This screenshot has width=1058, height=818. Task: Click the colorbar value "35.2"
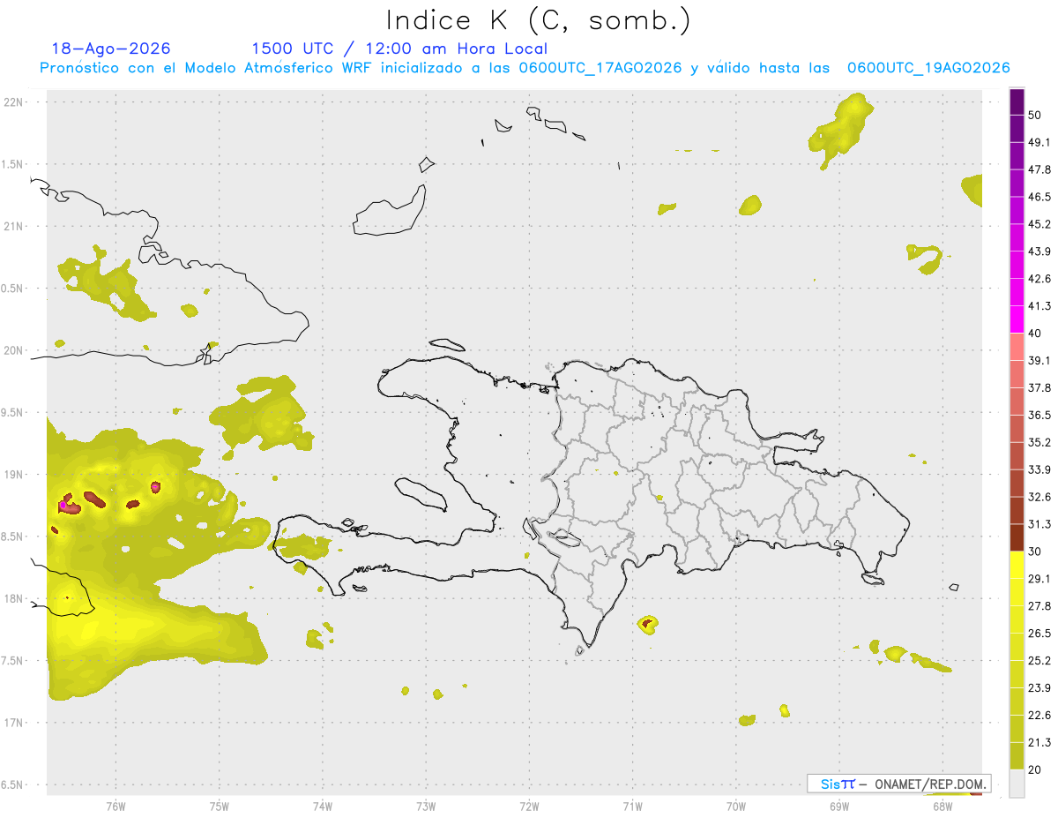coord(1040,443)
